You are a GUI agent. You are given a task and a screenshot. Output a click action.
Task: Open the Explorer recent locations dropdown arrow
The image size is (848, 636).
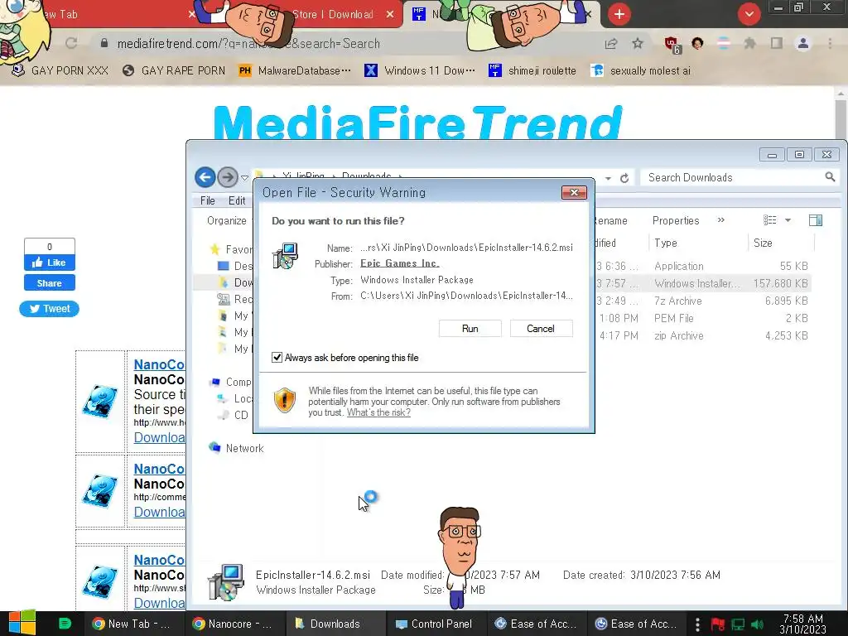pyautogui.click(x=244, y=177)
